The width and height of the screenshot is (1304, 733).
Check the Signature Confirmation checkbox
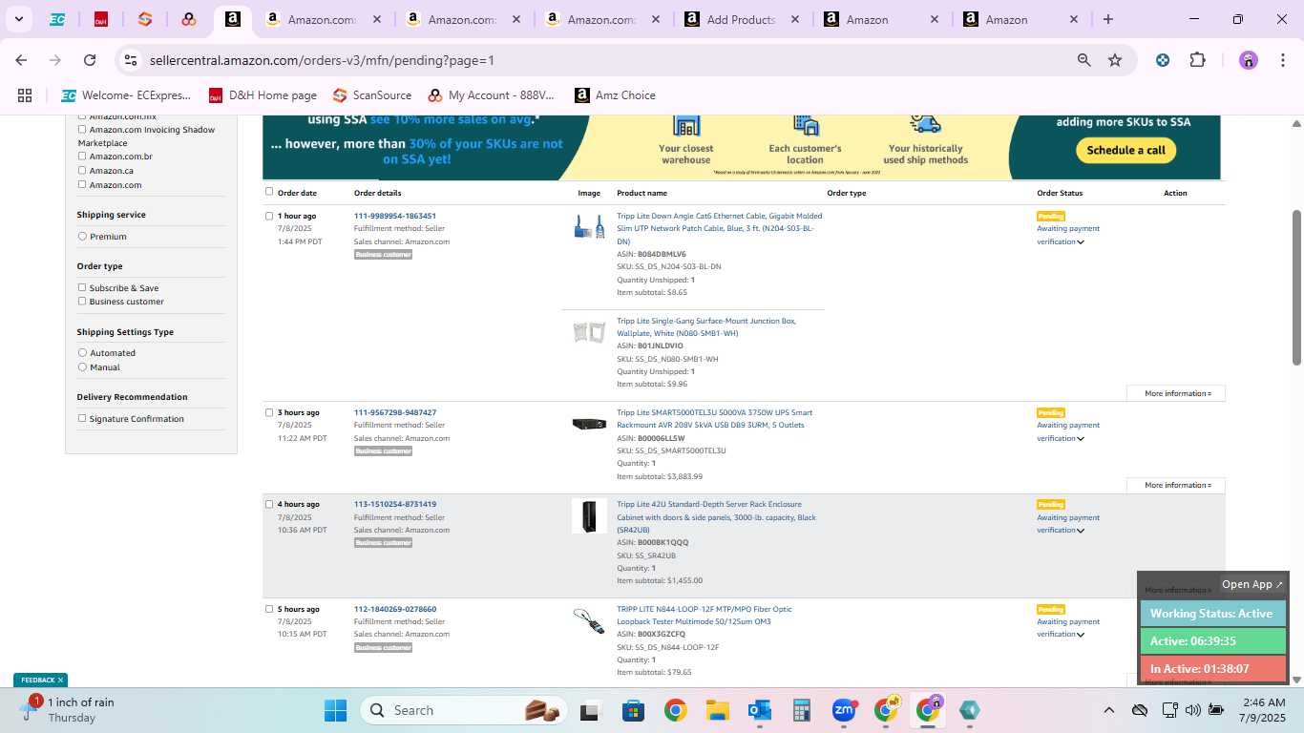coord(82,418)
